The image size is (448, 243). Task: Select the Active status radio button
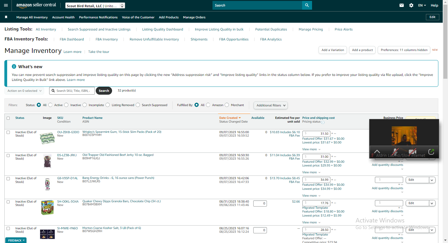click(x=50, y=105)
